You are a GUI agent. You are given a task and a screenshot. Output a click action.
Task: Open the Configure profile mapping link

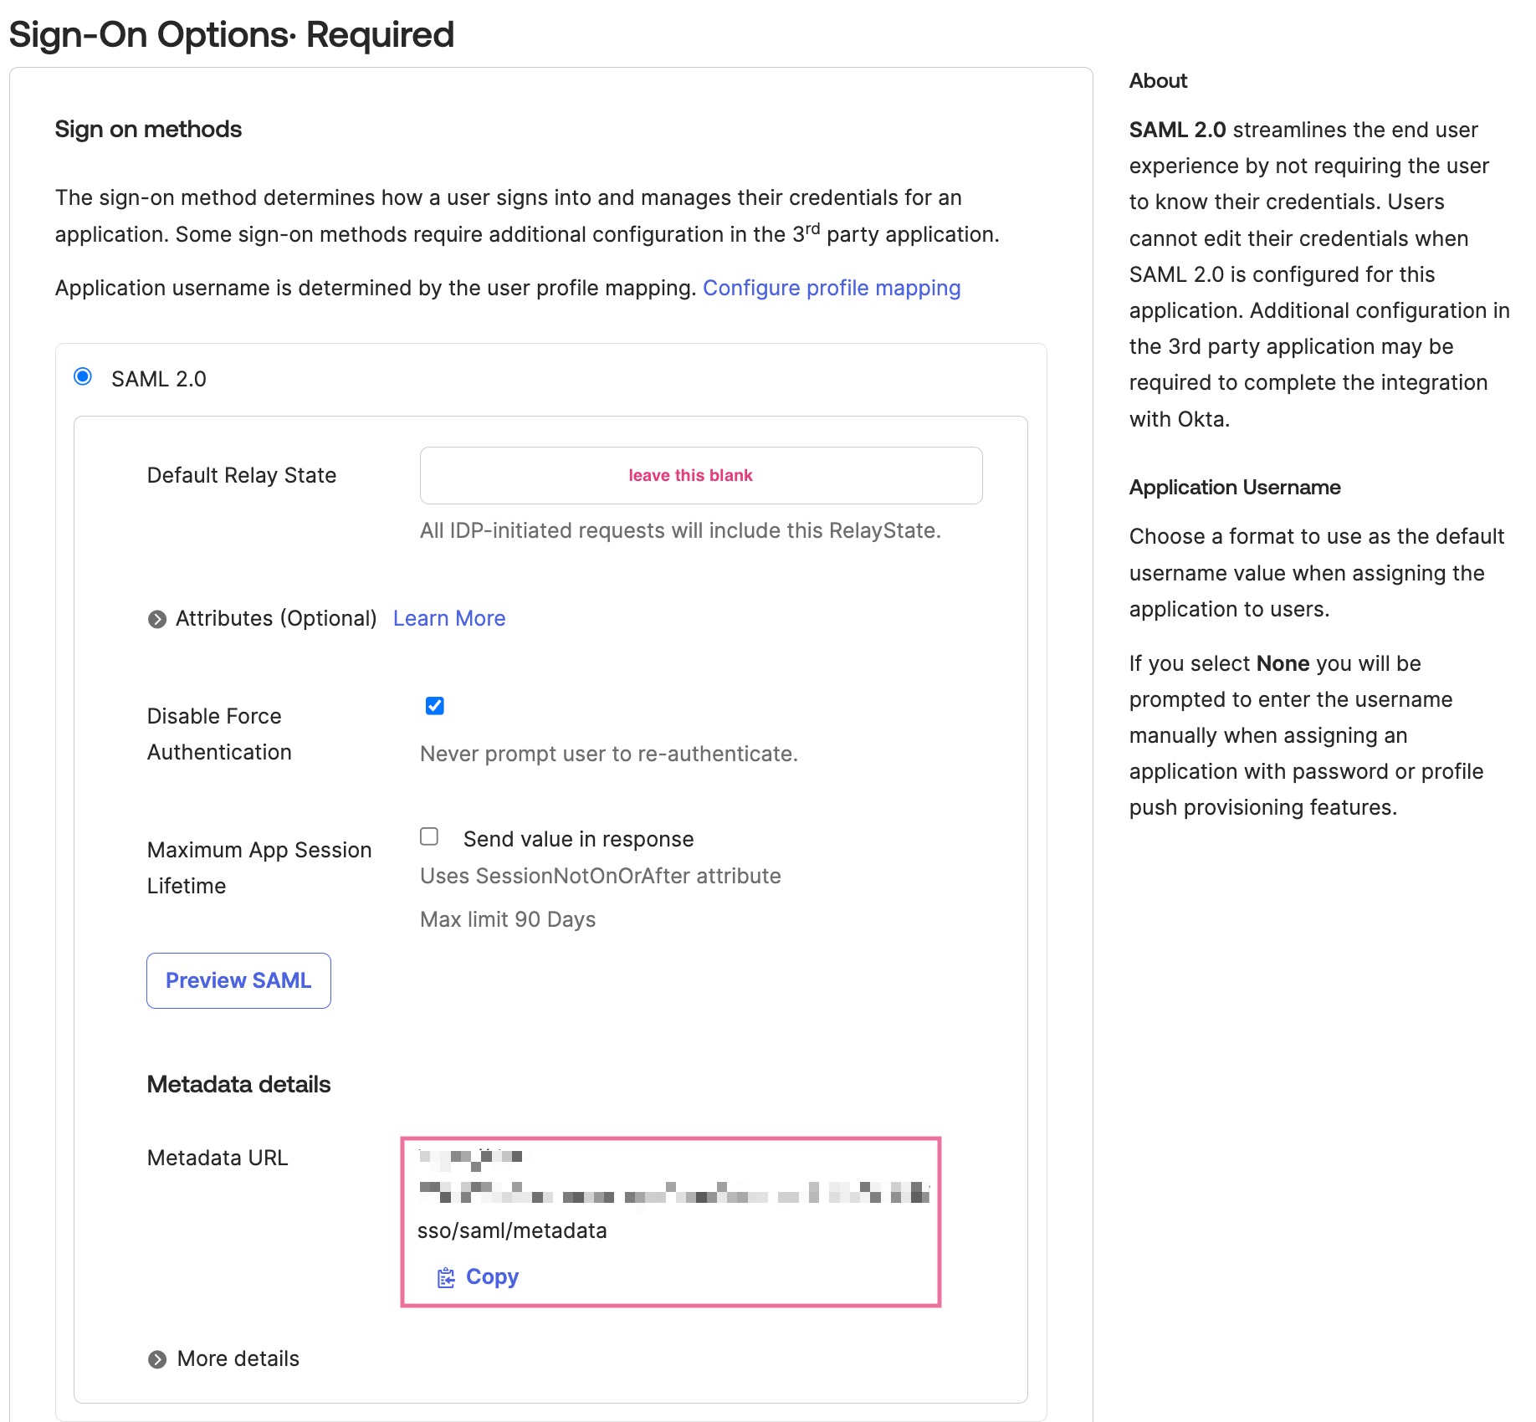[832, 288]
